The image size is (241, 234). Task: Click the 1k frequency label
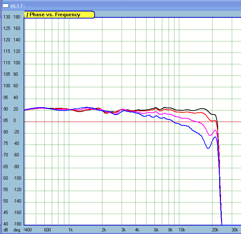tap(71, 230)
